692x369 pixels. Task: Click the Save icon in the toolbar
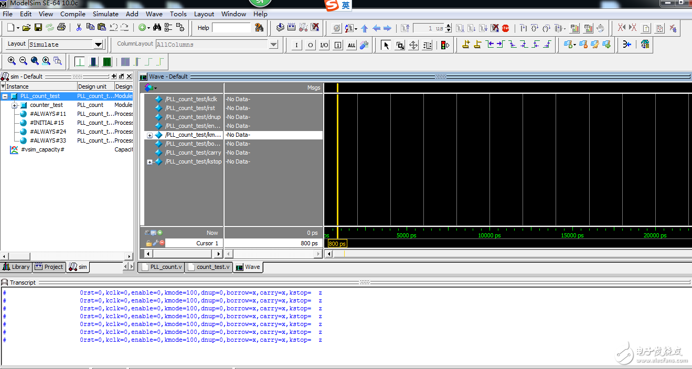(x=38, y=27)
